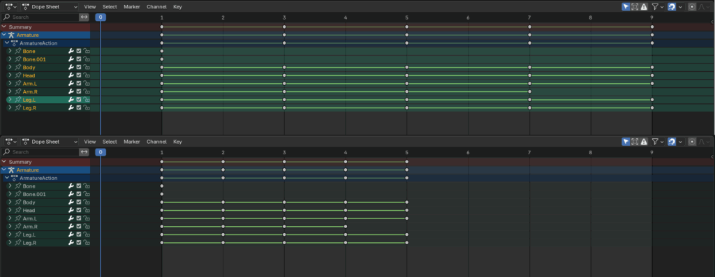Image resolution: width=715 pixels, height=277 pixels.
Task: Uncheck the mute checkbox on top Leg.L channel
Action: pyautogui.click(x=79, y=100)
